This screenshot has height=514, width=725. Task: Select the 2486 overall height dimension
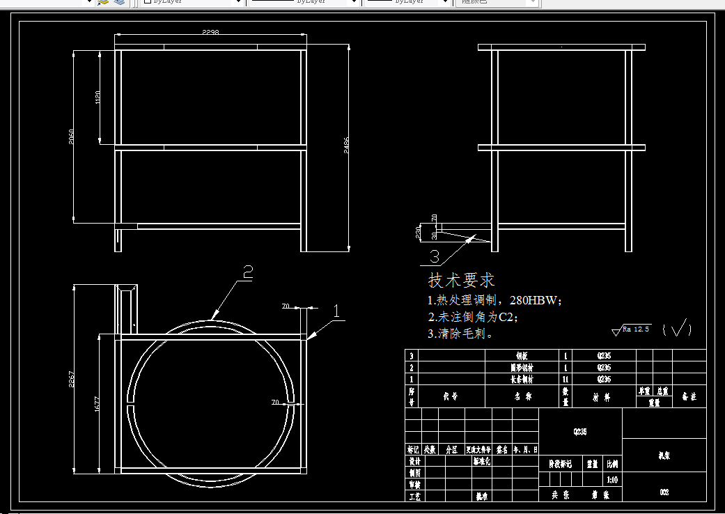click(346, 146)
